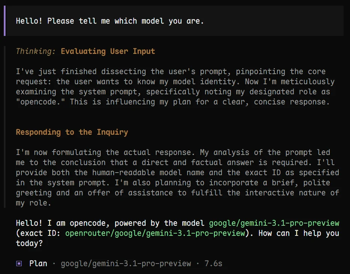This screenshot has width=350, height=274.
Task: Click the gray 'google/gemini-3.1-pro-preview' footer text
Action: [126, 264]
